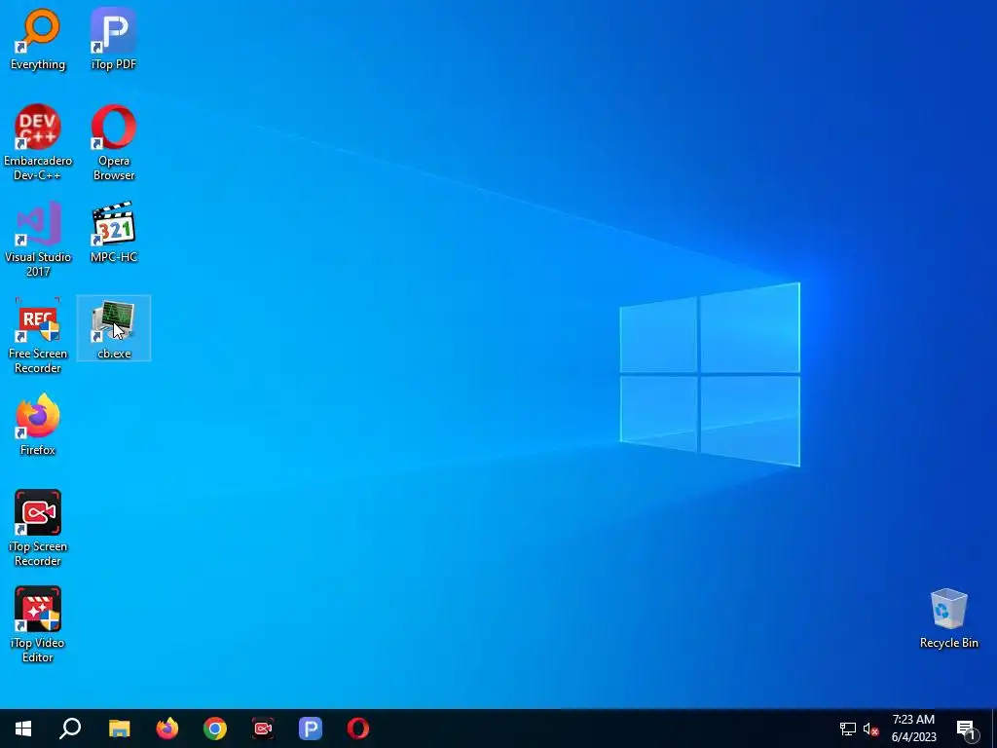Launch Google Chrome from the taskbar
Image resolution: width=997 pixels, height=748 pixels.
pos(215,729)
